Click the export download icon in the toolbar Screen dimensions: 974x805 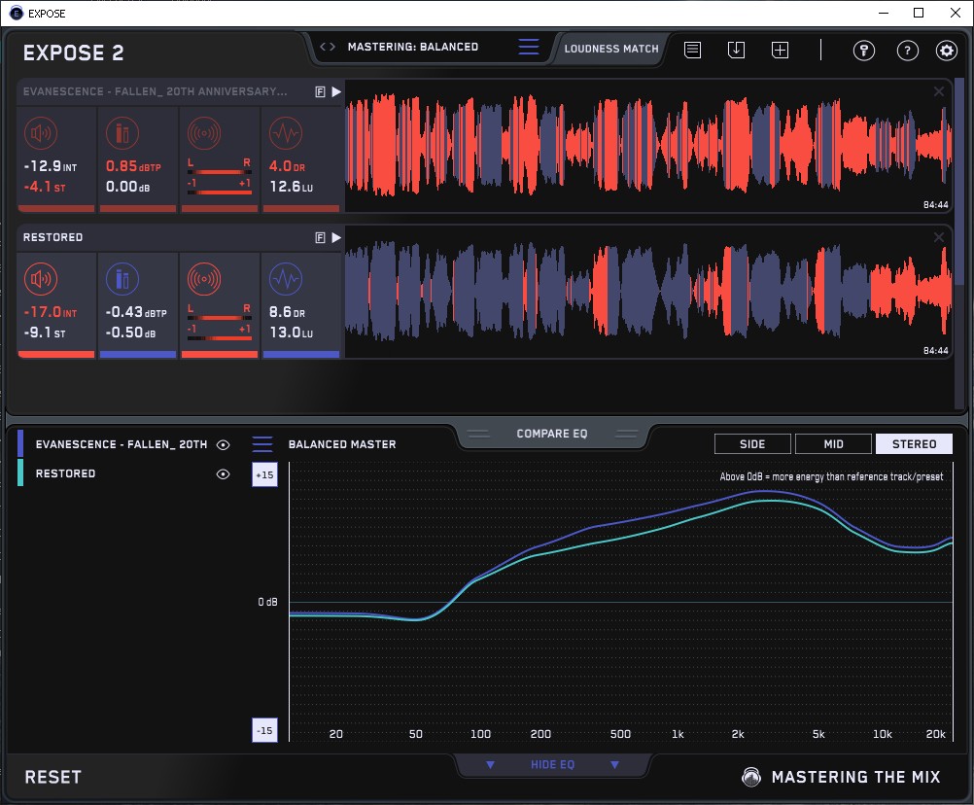click(x=736, y=50)
